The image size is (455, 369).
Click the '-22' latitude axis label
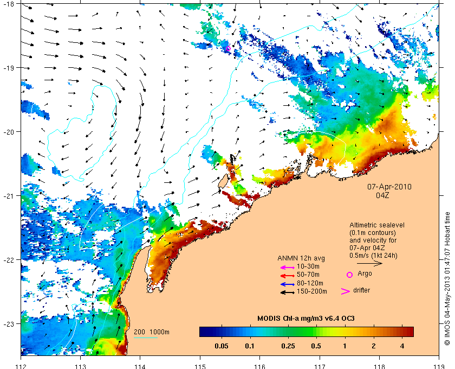click(9, 260)
